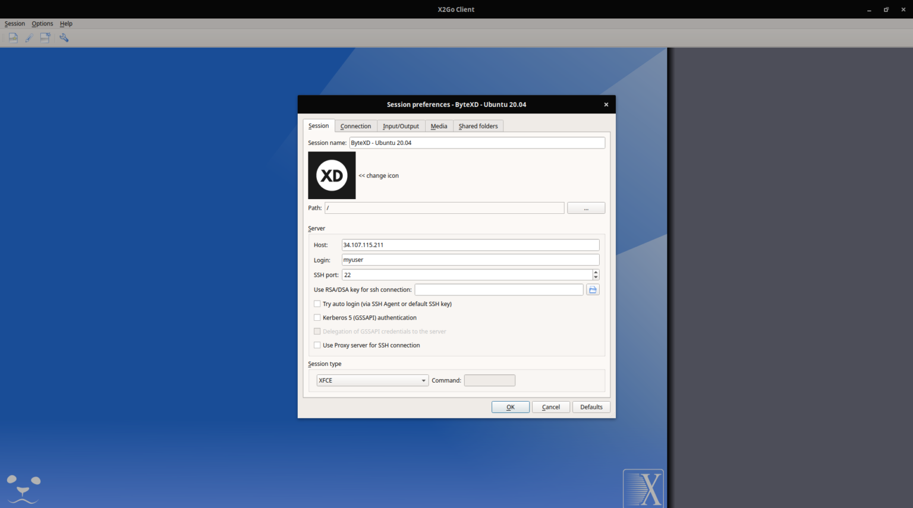This screenshot has width=913, height=508.
Task: Open the Session menu
Action: (x=15, y=23)
